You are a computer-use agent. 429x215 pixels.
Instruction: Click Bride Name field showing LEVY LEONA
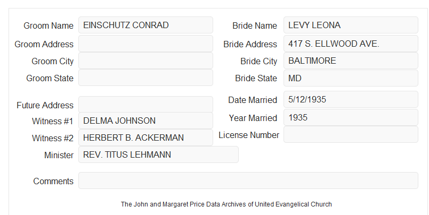pos(351,25)
